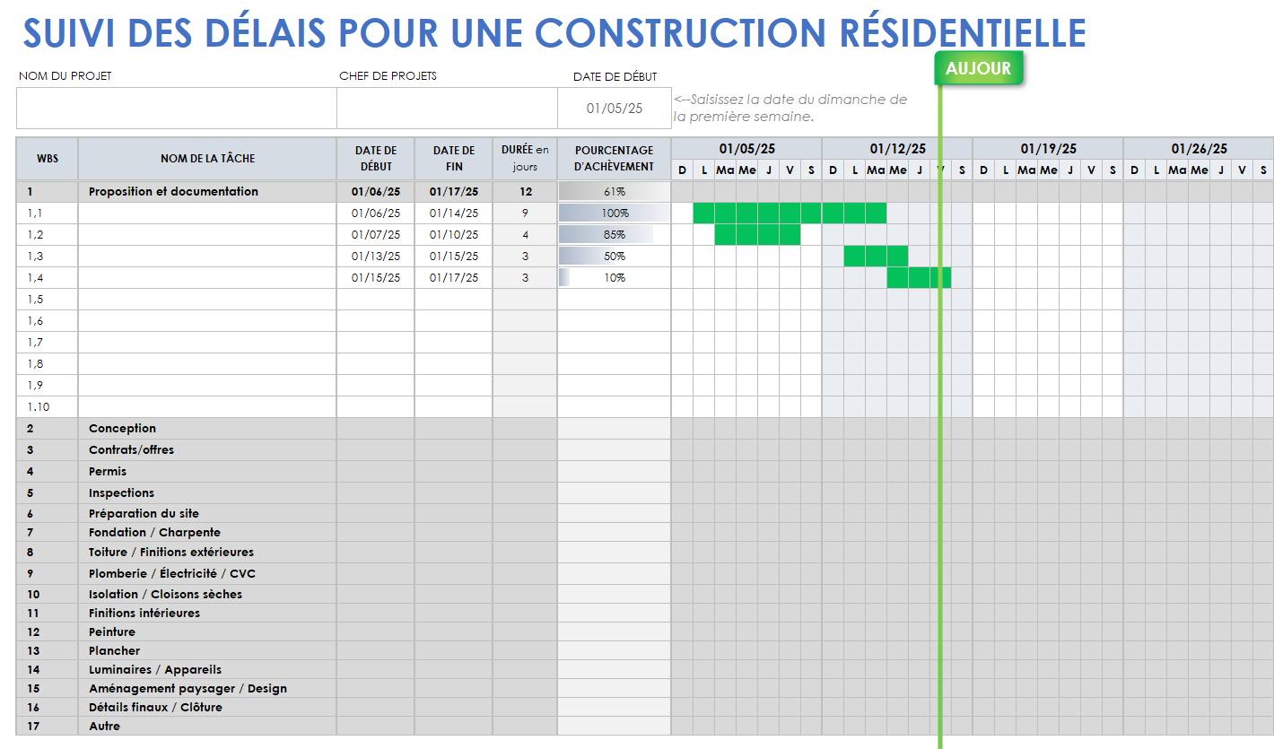
Task: Select the 'Permis' row label
Action: (108, 472)
